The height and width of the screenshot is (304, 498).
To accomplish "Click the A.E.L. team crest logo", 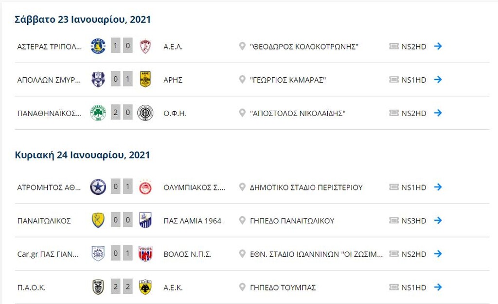I will 145,46.
